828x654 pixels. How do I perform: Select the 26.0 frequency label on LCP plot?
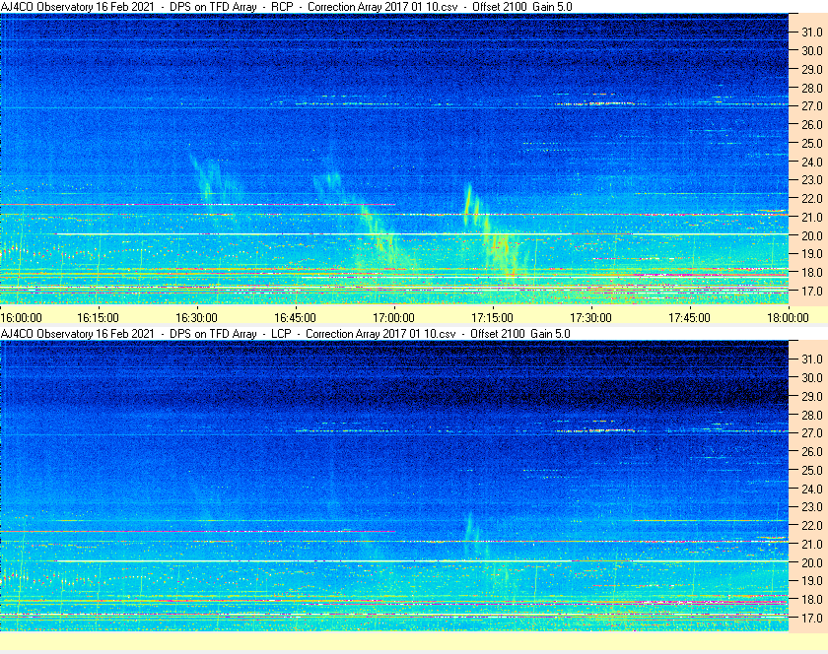(x=812, y=452)
